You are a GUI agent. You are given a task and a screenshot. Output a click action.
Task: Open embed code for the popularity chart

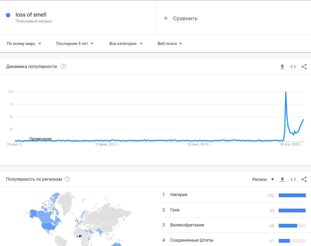(293, 67)
